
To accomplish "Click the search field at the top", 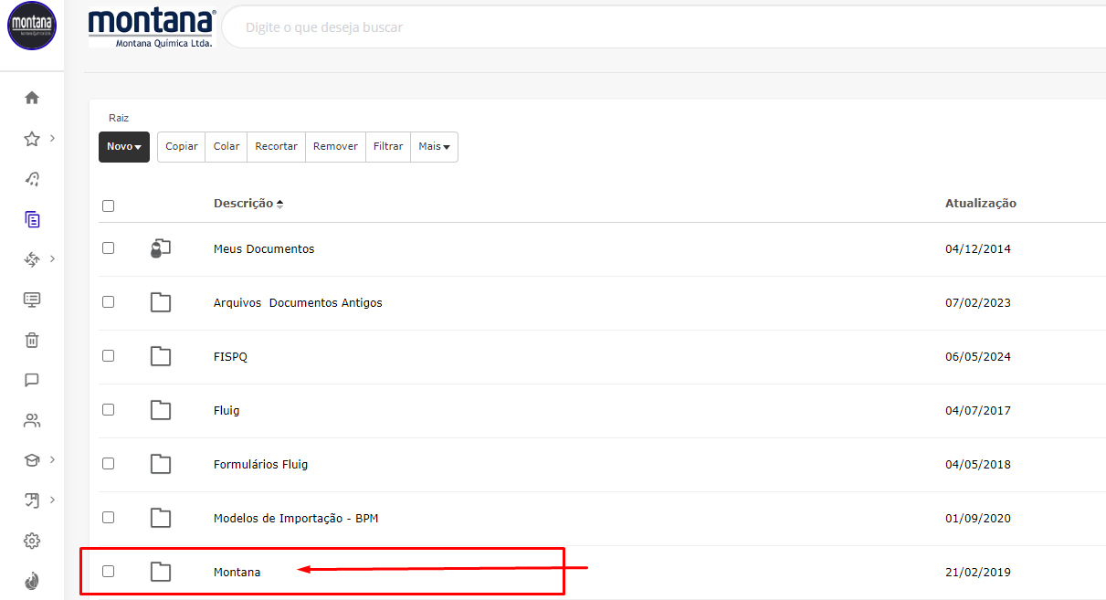I will tap(639, 27).
